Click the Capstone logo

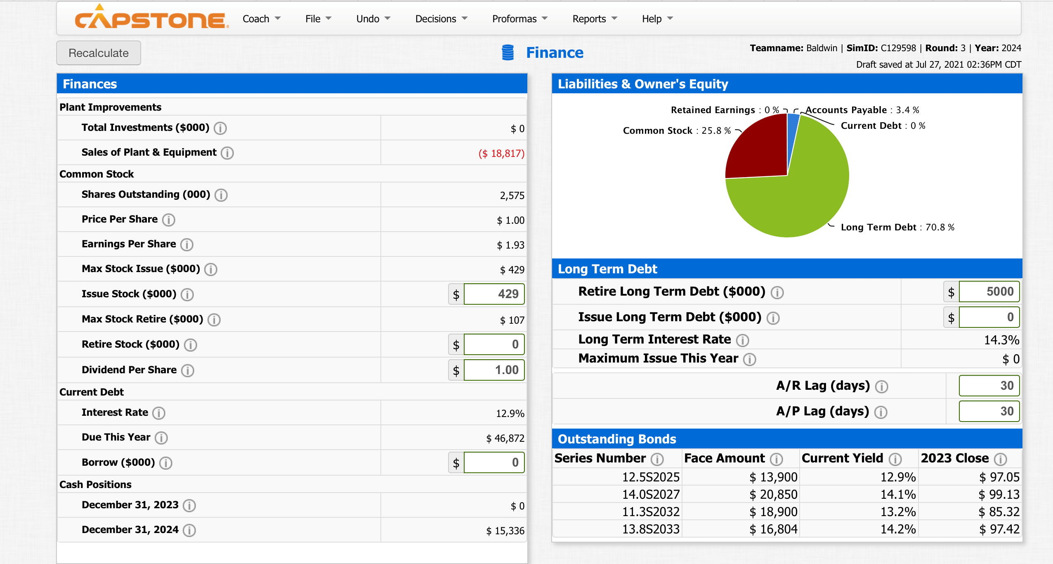point(151,19)
